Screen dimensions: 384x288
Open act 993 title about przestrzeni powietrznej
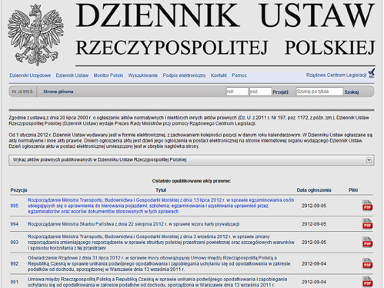[x=161, y=243]
